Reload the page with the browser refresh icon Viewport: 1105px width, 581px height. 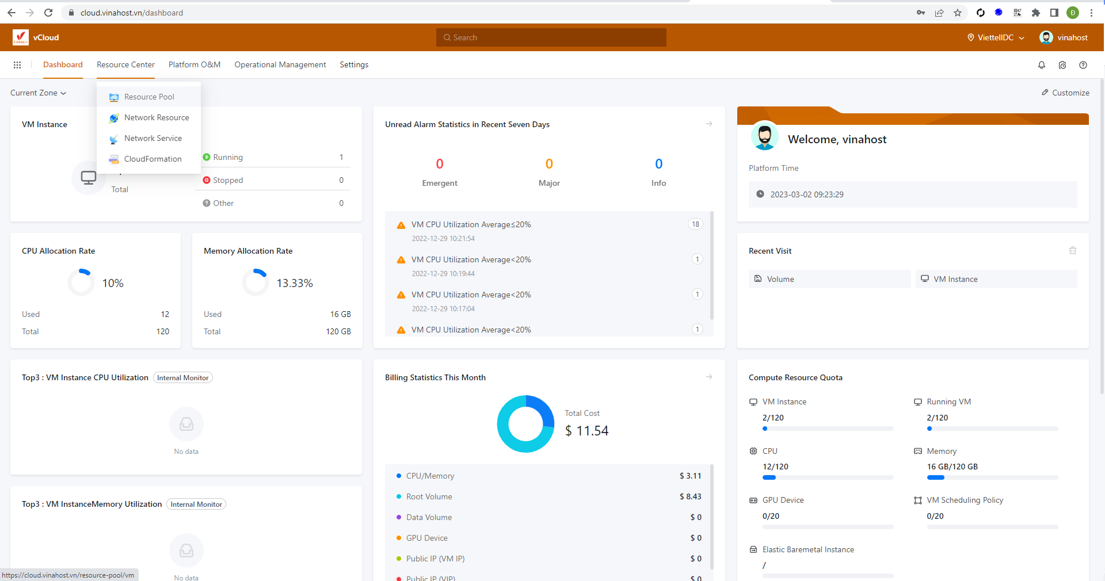pyautogui.click(x=48, y=13)
